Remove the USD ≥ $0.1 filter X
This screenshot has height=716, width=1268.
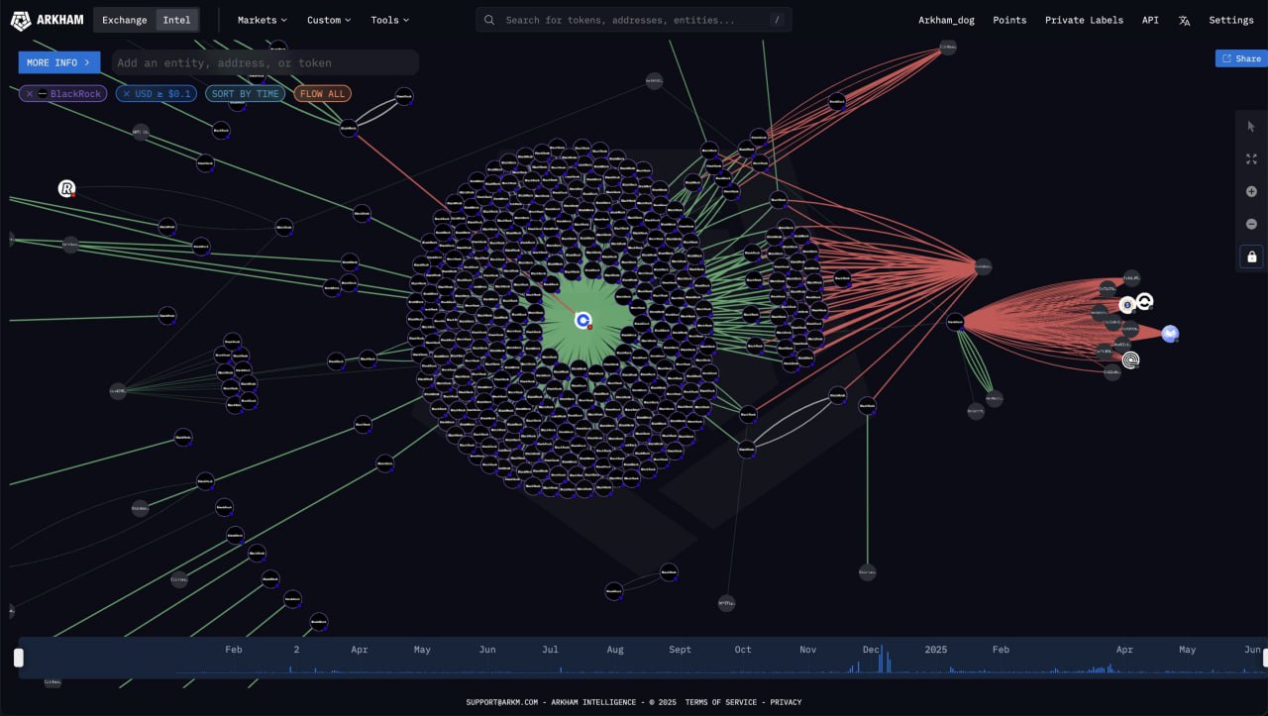(126, 94)
